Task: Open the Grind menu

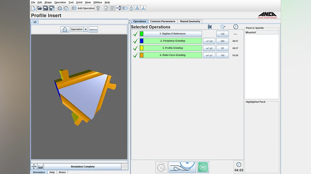Action: tap(79, 2)
